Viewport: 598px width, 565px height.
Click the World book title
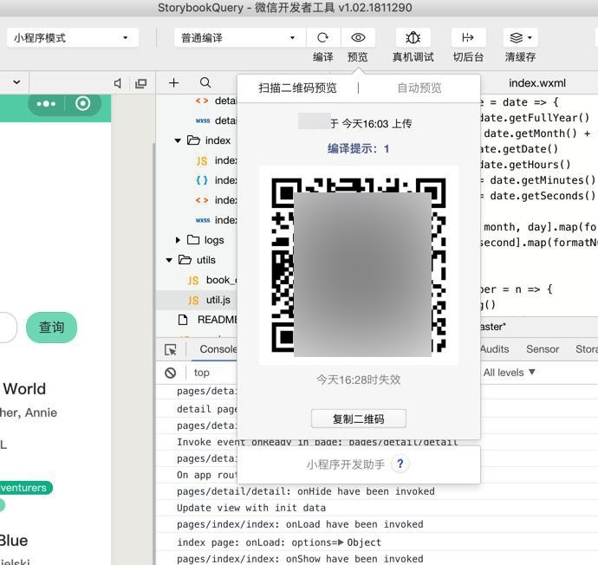coord(24,389)
